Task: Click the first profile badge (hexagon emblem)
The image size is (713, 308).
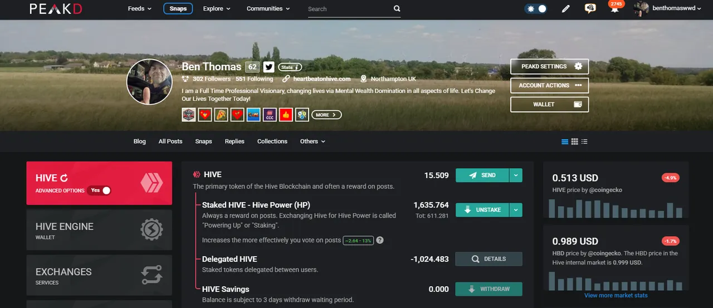Action: [188, 115]
